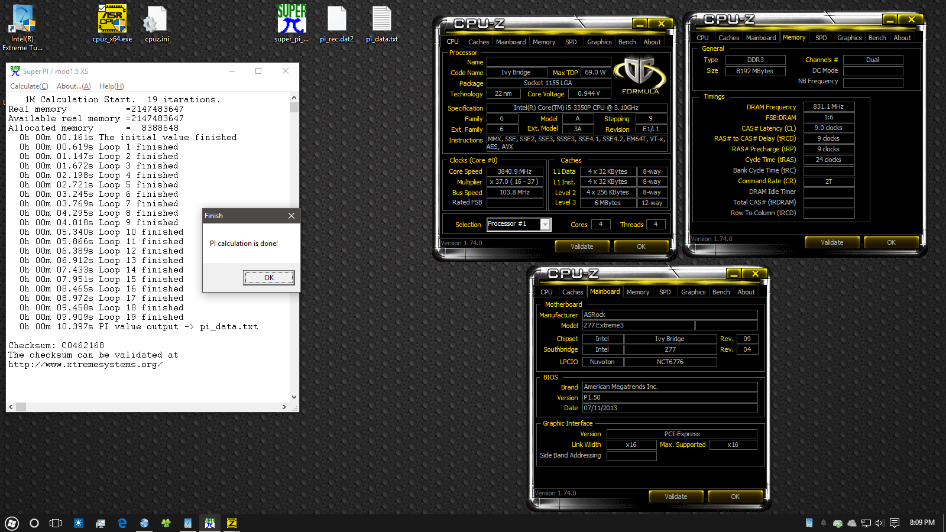Viewport: 946px width, 532px height.
Task: Switch to Caches tab in CPU window
Action: [478, 42]
